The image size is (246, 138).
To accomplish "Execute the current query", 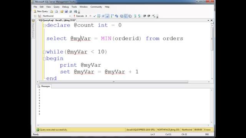I will (x=78, y=16).
